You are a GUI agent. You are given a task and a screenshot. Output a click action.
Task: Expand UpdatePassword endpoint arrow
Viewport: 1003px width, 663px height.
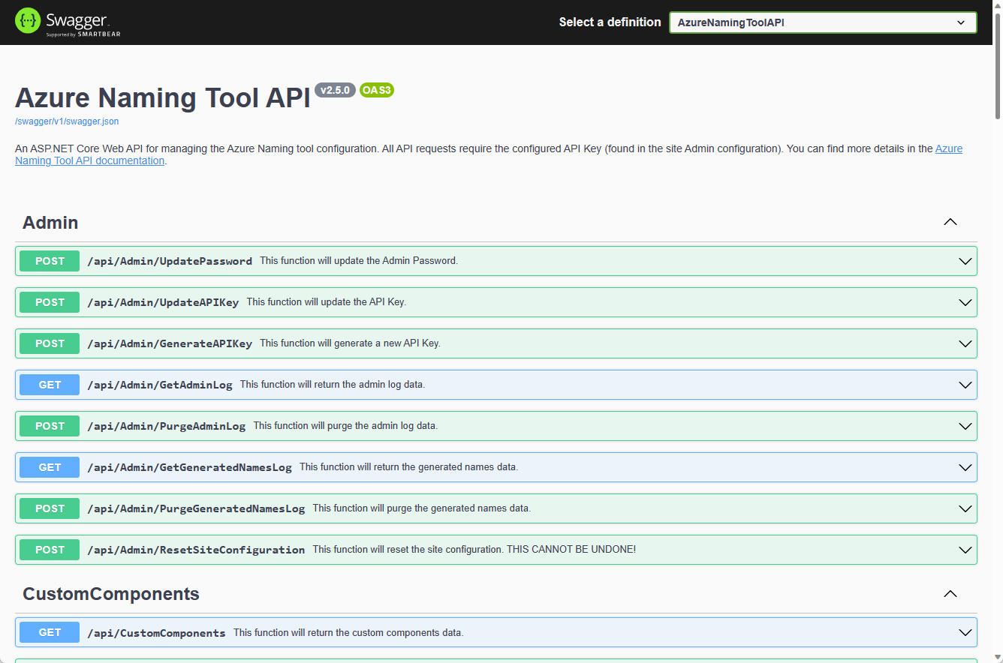pos(965,261)
